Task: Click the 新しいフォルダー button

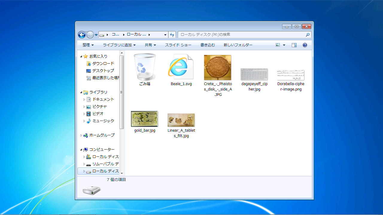Action: pyautogui.click(x=238, y=45)
